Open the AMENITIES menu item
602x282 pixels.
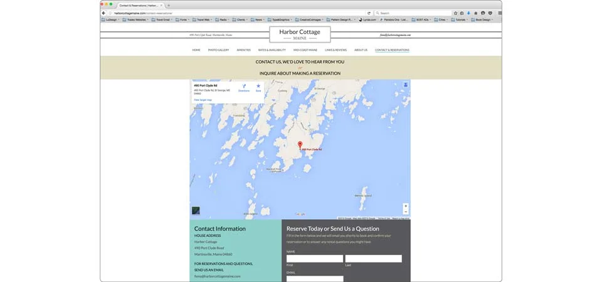click(x=243, y=50)
